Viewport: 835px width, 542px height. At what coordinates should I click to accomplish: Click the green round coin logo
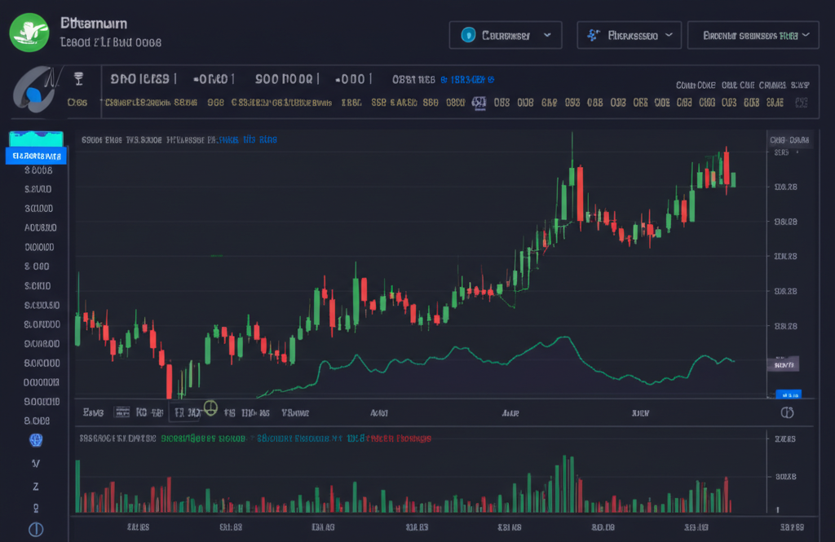[29, 33]
